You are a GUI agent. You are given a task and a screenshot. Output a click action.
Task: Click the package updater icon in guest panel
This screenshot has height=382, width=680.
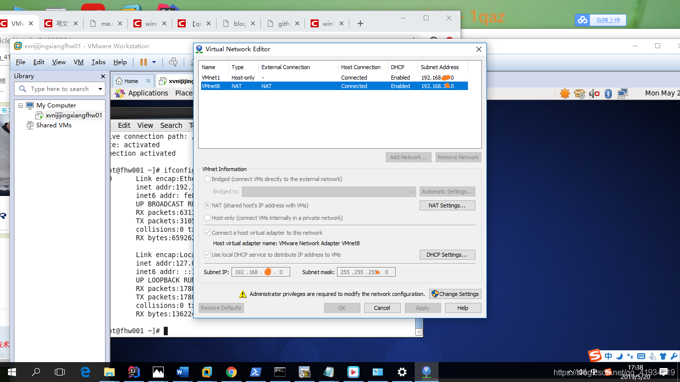pos(579,94)
